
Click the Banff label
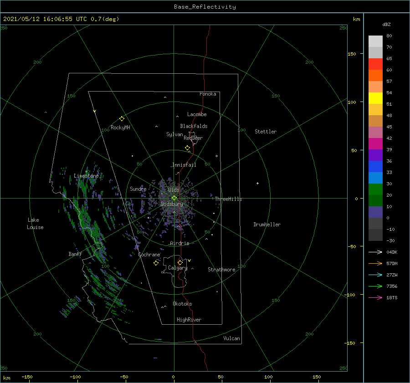[x=75, y=254]
